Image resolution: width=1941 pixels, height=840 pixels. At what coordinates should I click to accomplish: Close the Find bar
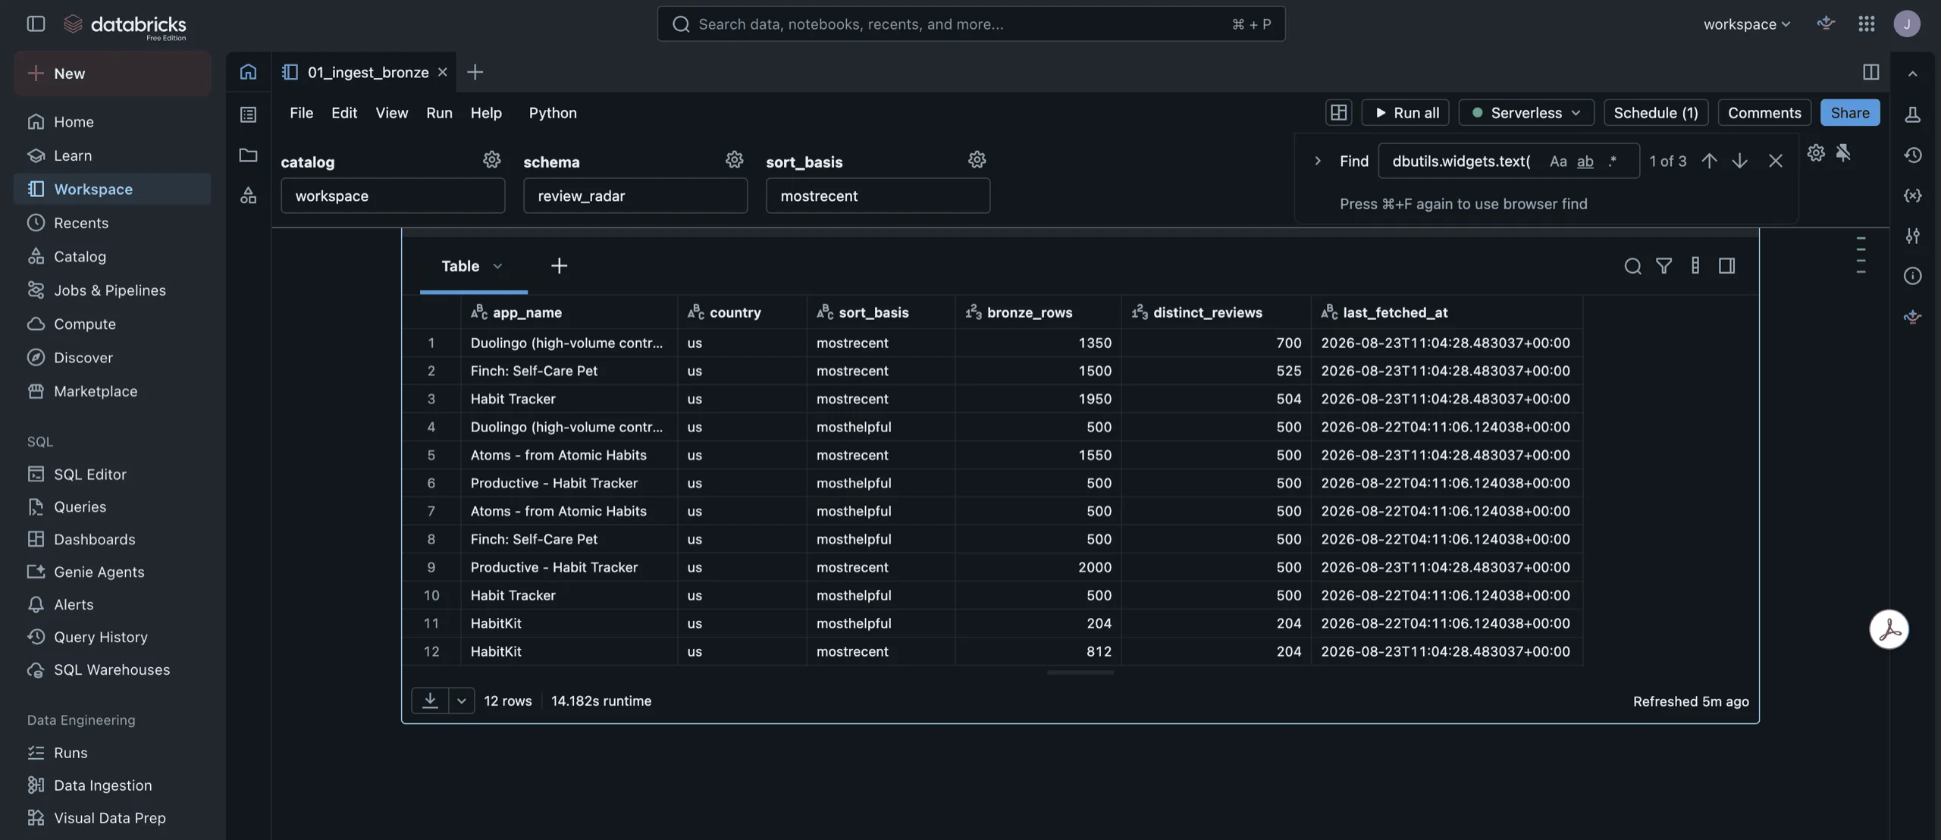1775,161
